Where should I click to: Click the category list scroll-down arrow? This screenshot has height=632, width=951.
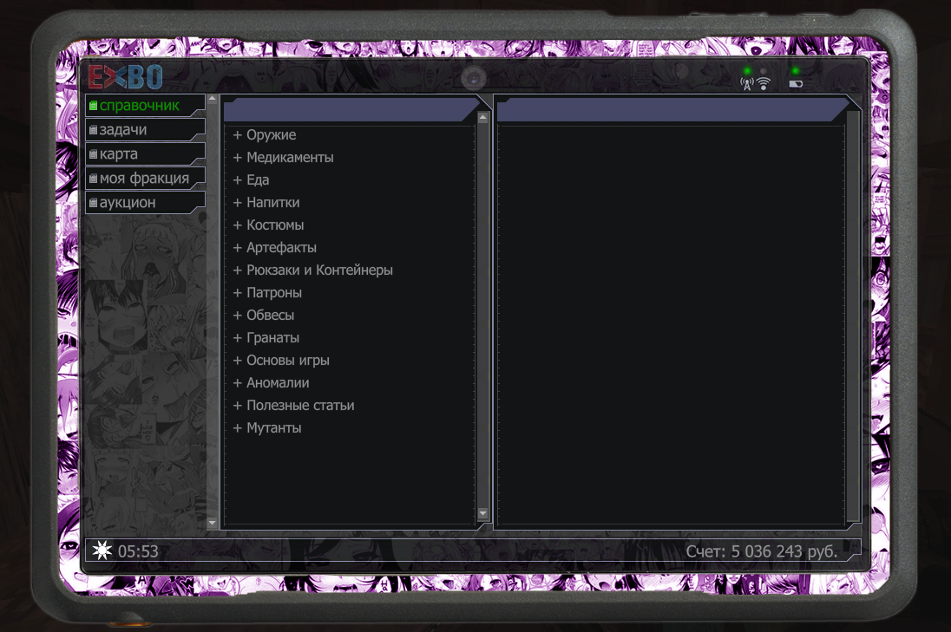click(x=482, y=513)
